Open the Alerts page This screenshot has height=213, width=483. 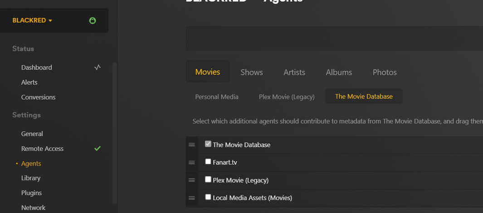pyautogui.click(x=29, y=82)
